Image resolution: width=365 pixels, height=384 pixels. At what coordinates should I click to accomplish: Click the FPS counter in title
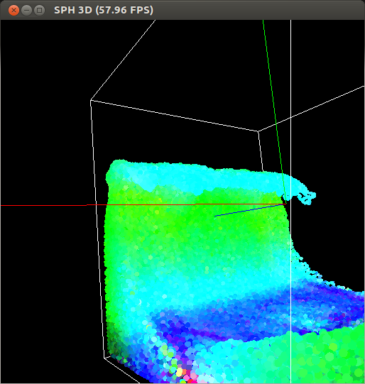point(124,10)
